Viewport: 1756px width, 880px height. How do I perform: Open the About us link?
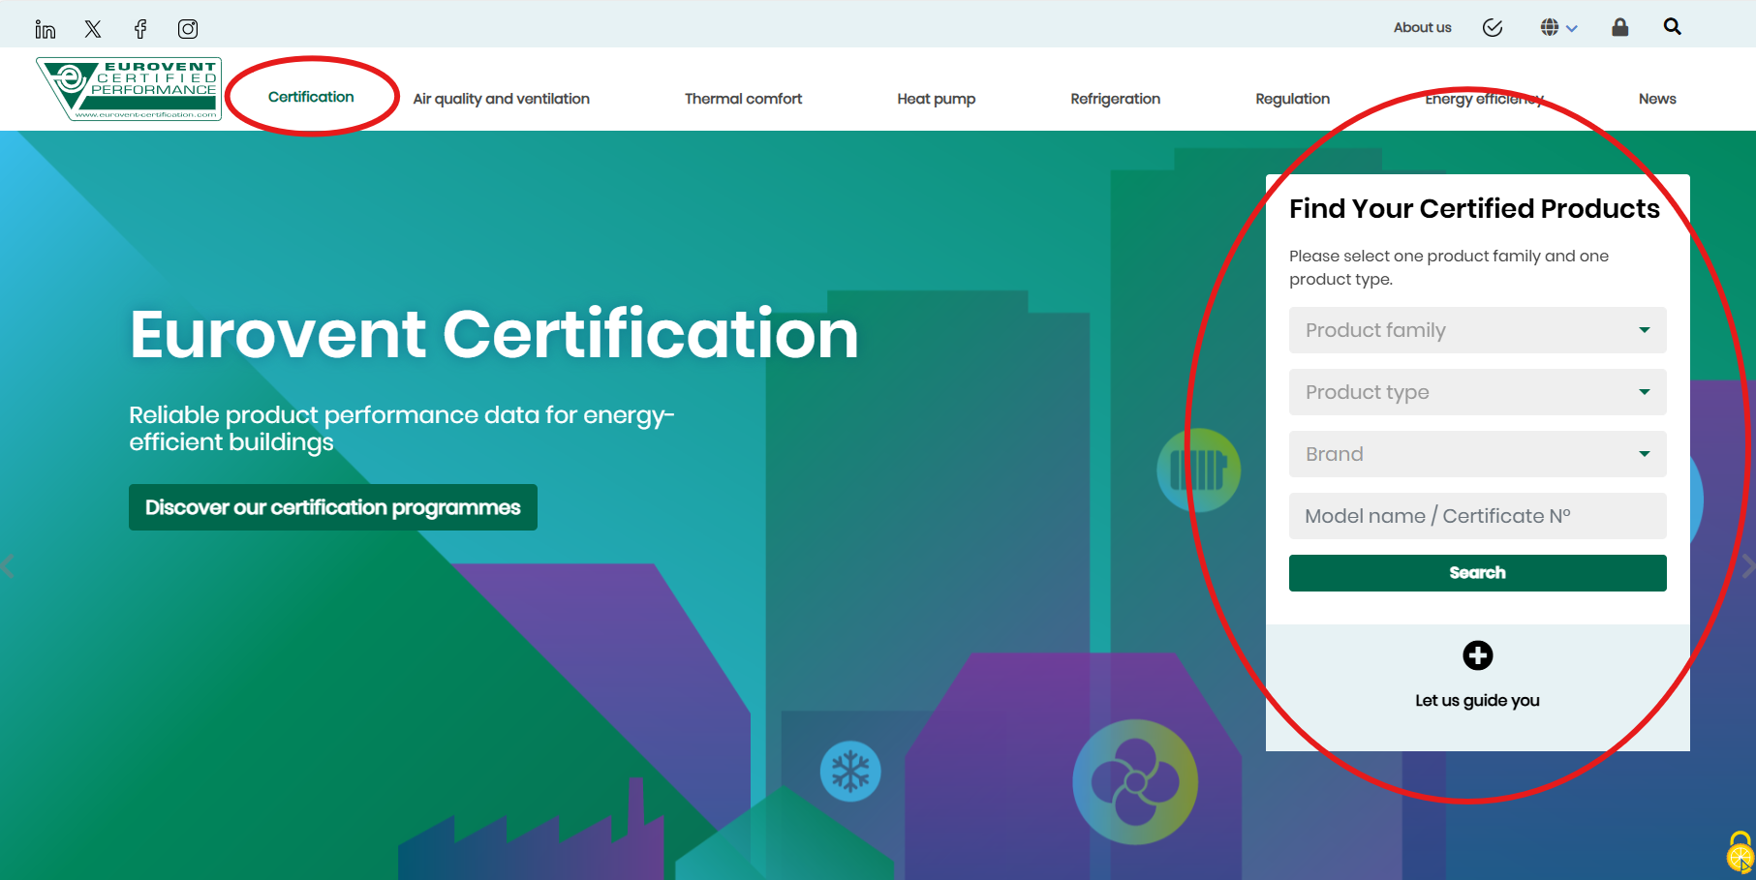1422,27
